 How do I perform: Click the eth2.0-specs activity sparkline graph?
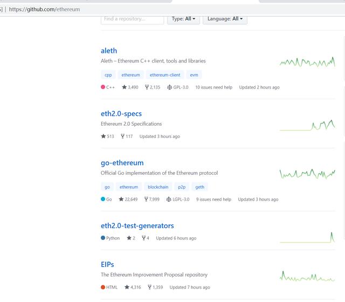click(307, 125)
